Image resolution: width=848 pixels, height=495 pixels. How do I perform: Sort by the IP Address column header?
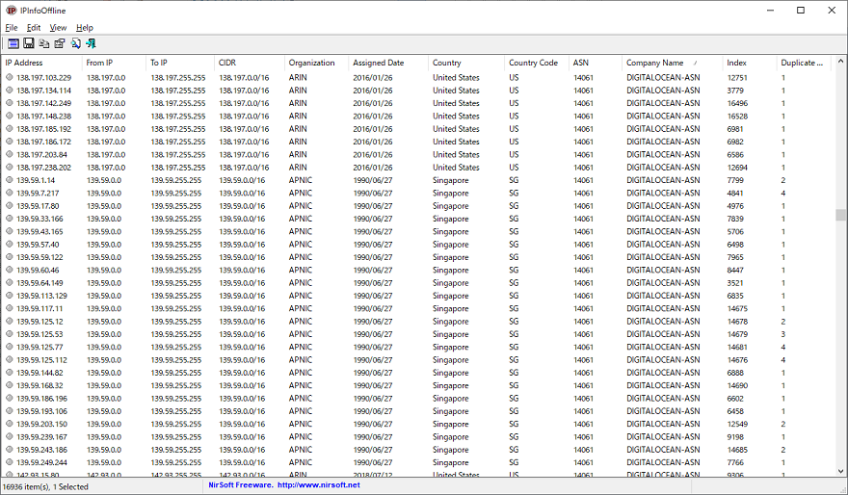click(x=41, y=63)
